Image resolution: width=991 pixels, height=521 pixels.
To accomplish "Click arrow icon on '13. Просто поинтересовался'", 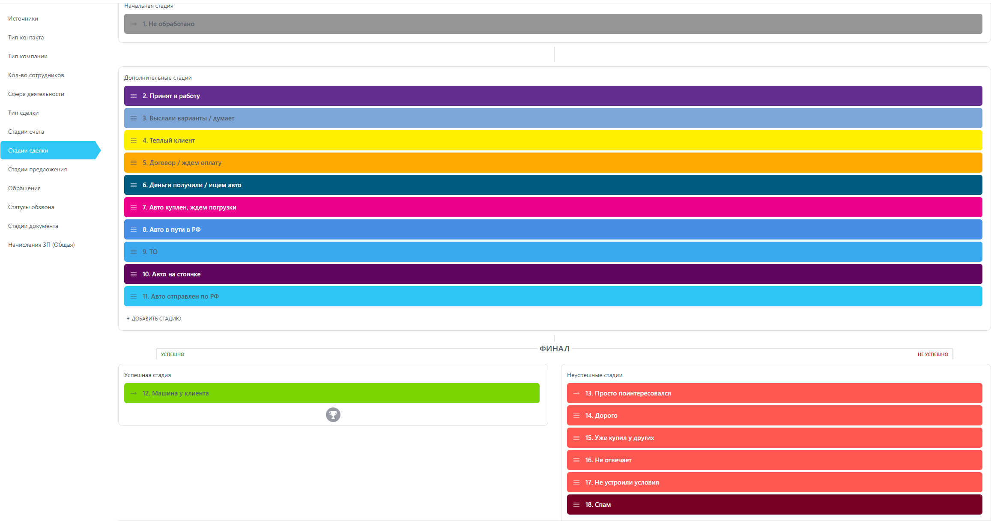I will (x=576, y=393).
